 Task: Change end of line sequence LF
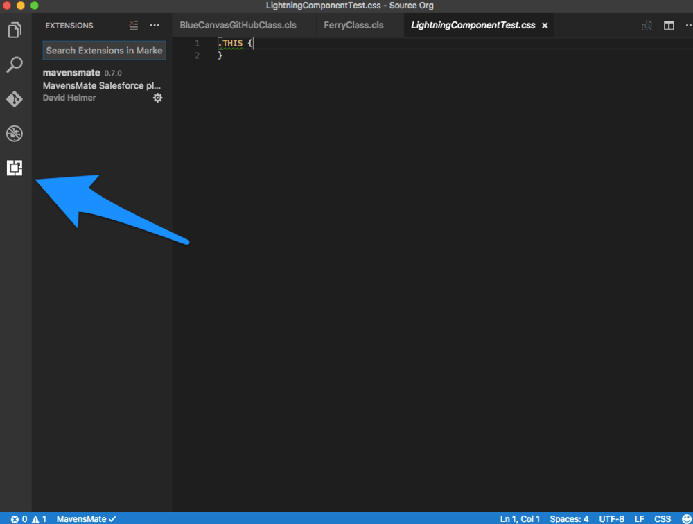(x=639, y=519)
